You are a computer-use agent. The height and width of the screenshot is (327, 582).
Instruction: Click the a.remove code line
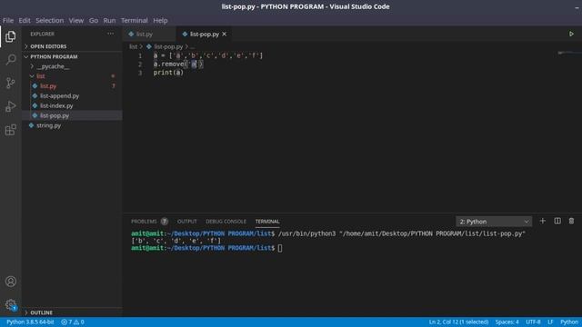coord(178,64)
